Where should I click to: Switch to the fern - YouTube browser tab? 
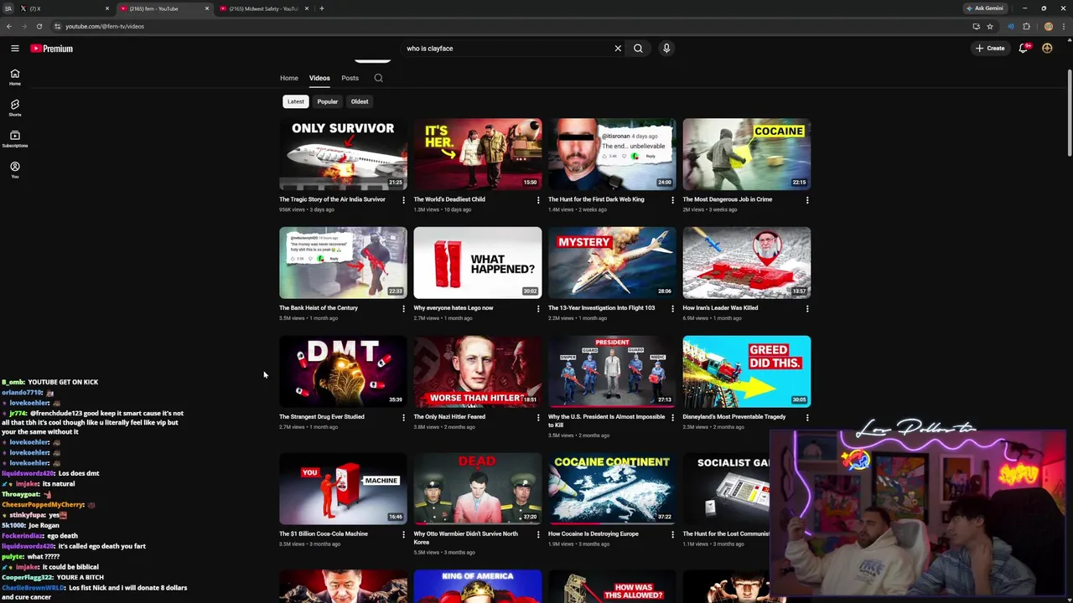[x=163, y=8]
